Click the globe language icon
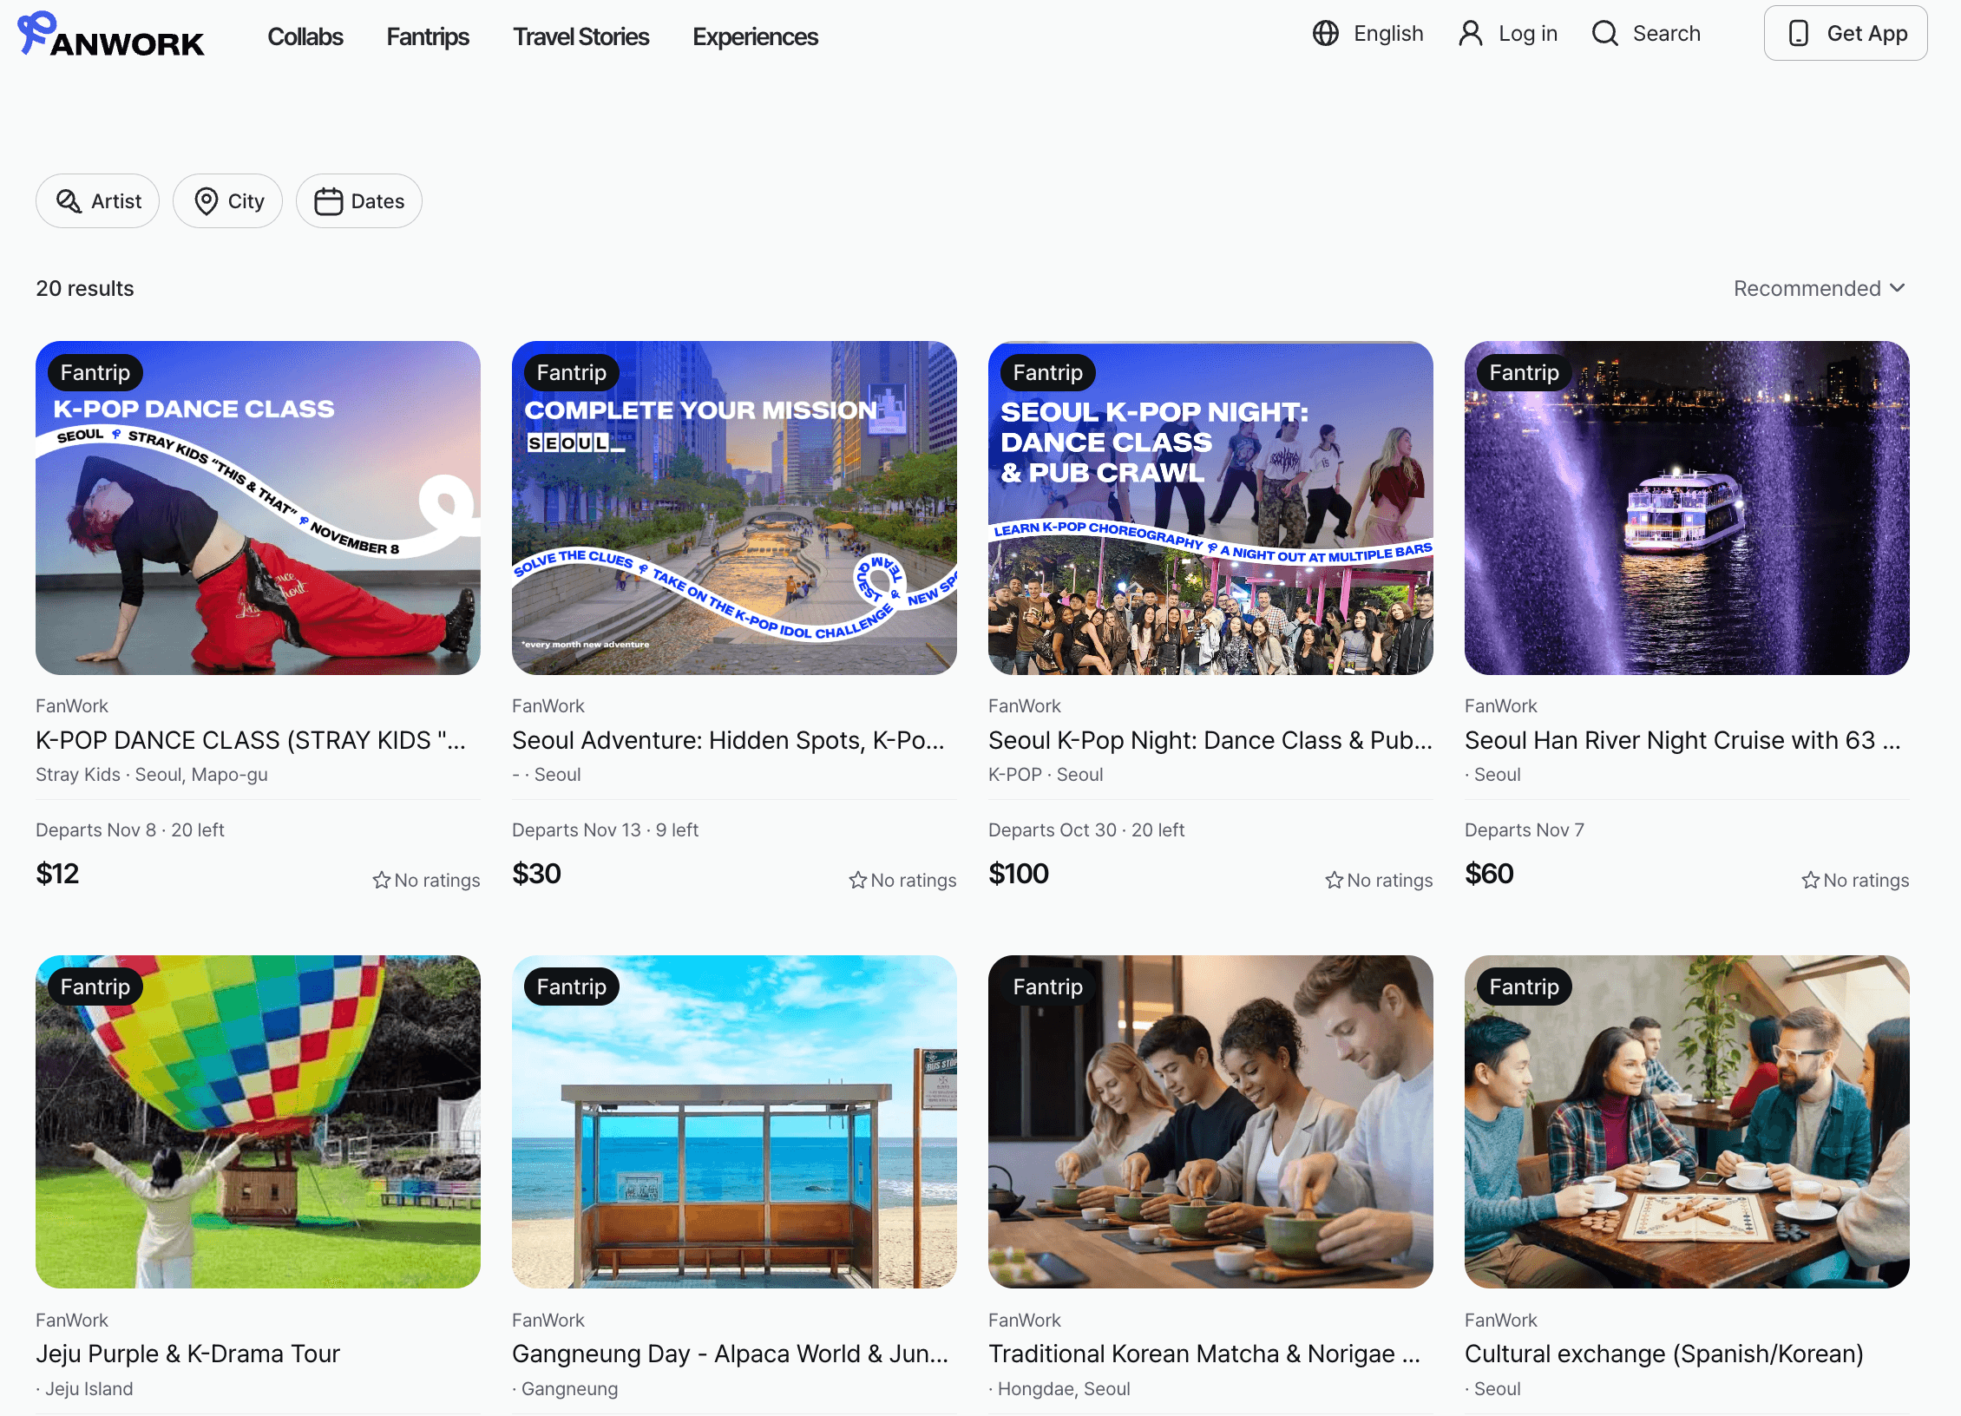Image resolution: width=1961 pixels, height=1416 pixels. (1325, 33)
